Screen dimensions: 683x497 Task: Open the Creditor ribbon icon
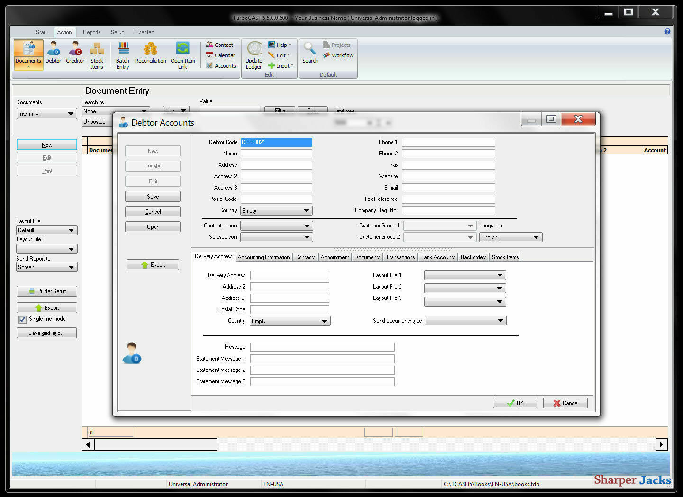75,53
